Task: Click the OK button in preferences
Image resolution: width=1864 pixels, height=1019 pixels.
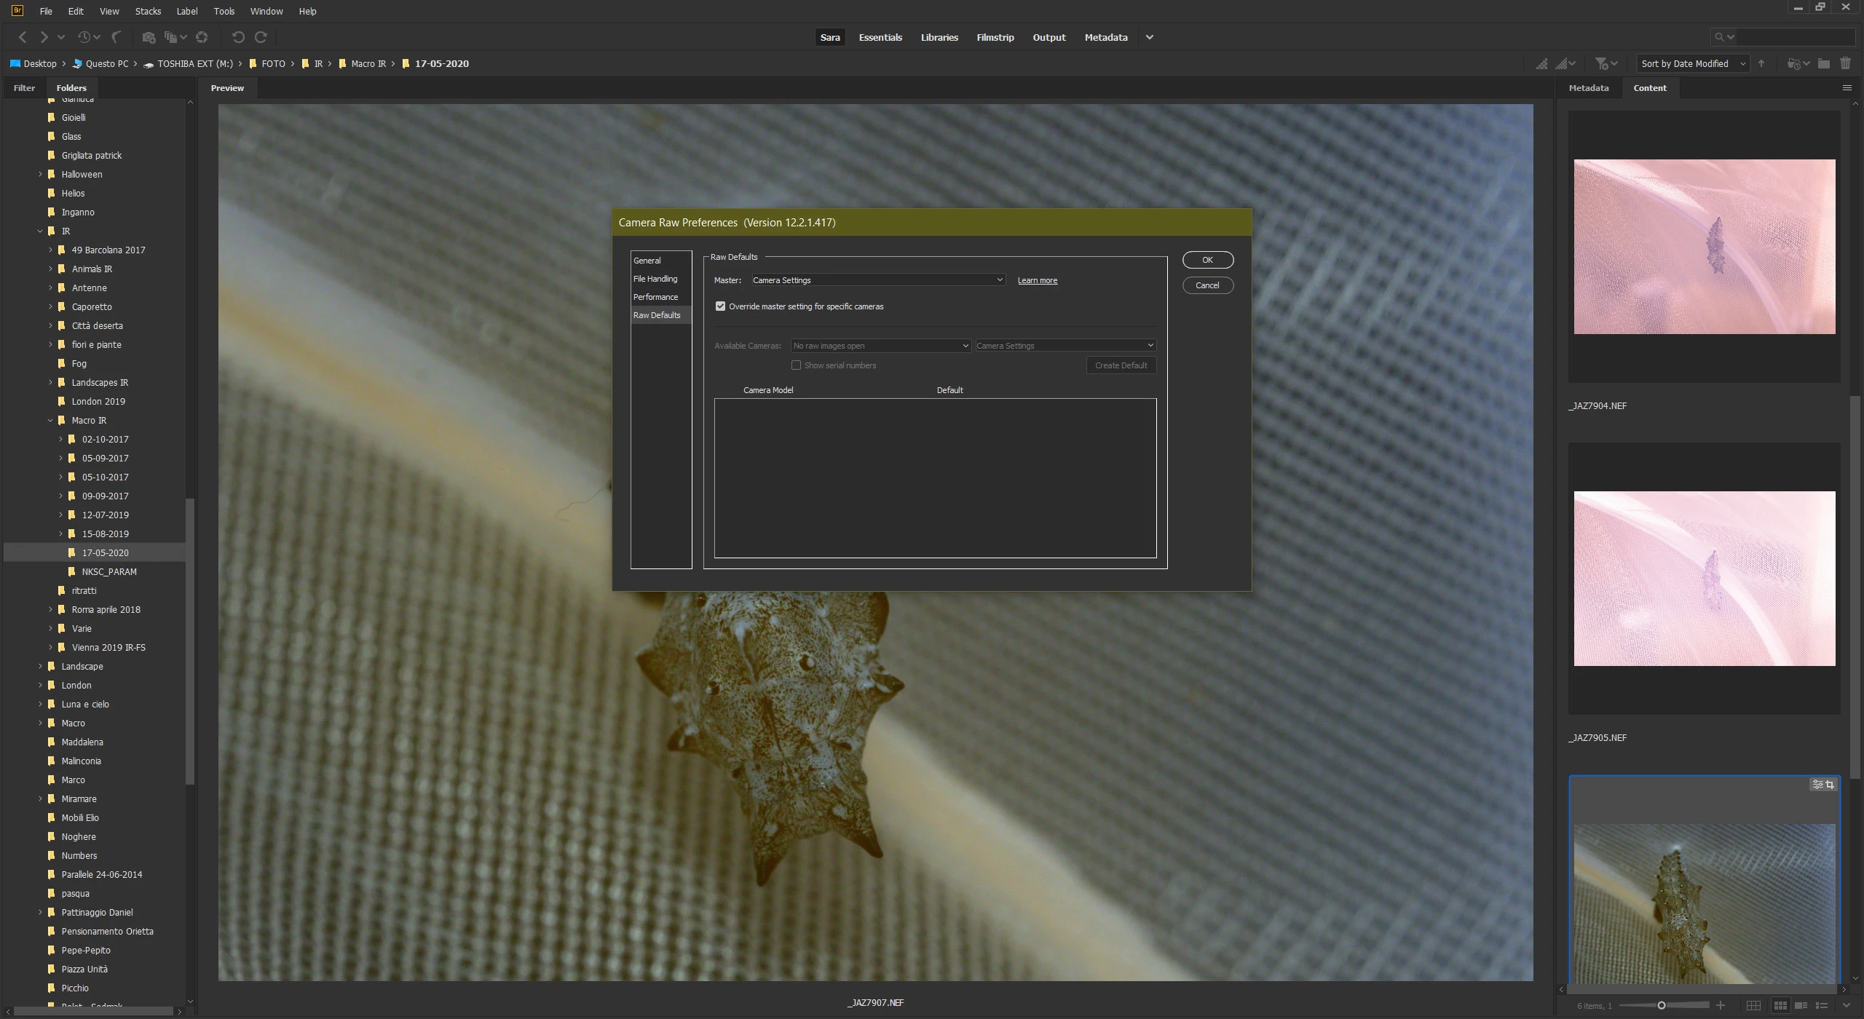Action: coord(1207,260)
